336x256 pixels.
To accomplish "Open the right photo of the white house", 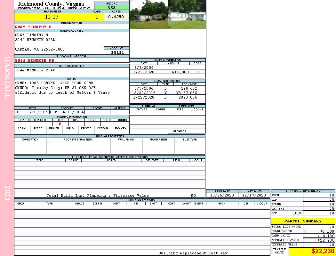I will click(187, 14).
